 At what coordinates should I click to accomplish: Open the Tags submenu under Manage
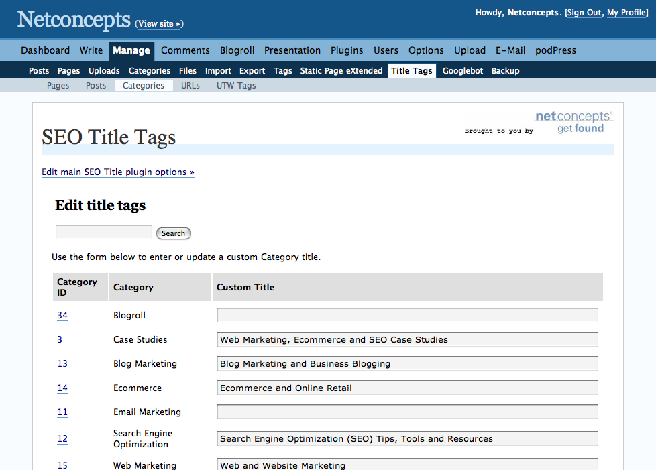click(x=283, y=71)
